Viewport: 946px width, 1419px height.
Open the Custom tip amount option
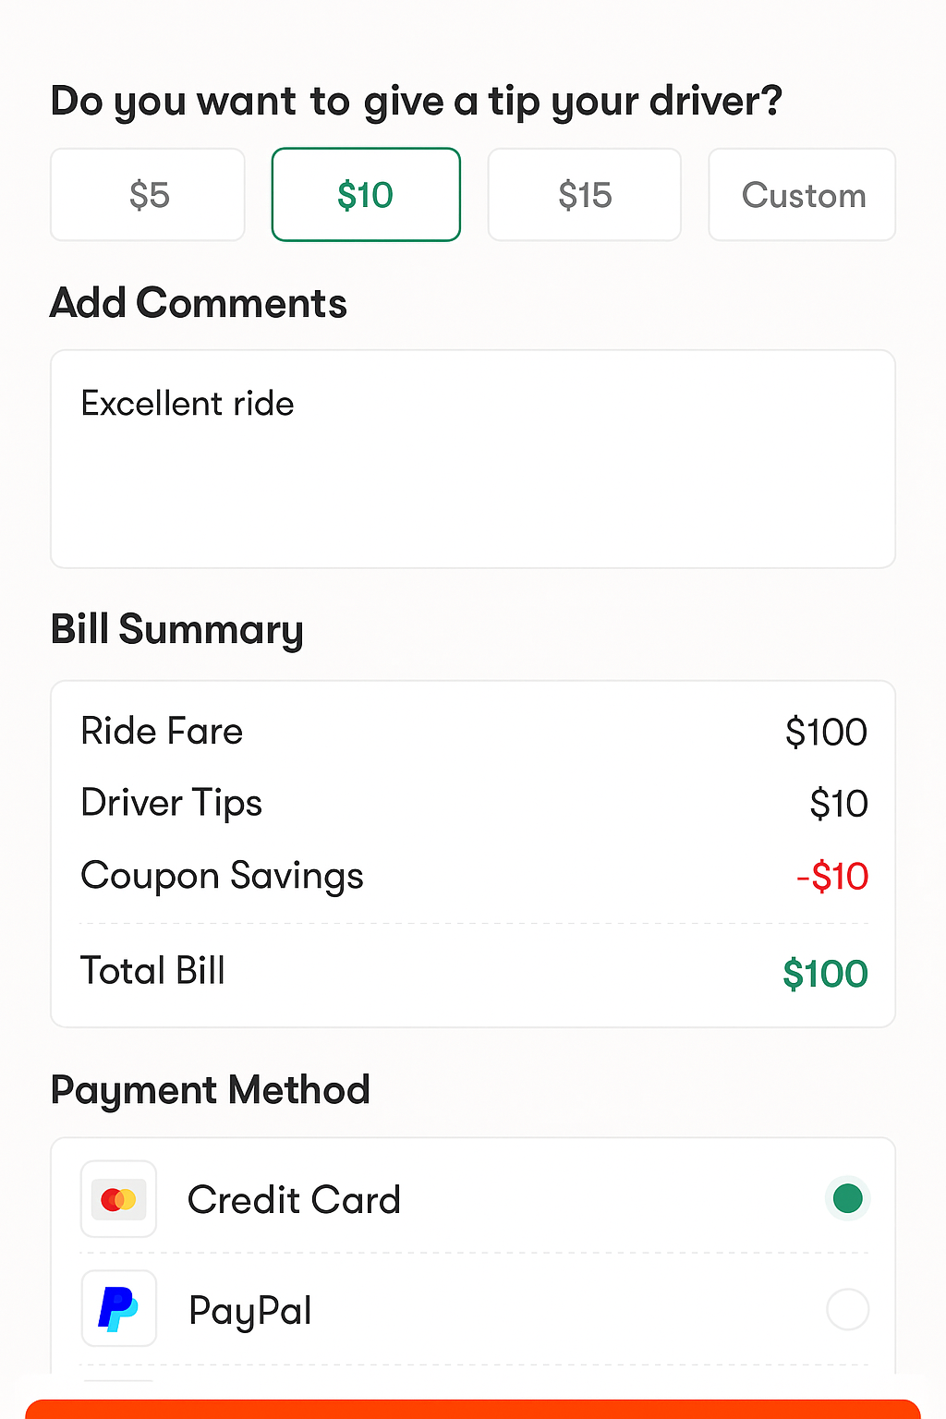click(802, 195)
